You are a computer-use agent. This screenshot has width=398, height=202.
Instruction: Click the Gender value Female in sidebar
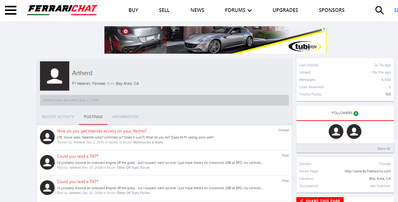(385, 164)
